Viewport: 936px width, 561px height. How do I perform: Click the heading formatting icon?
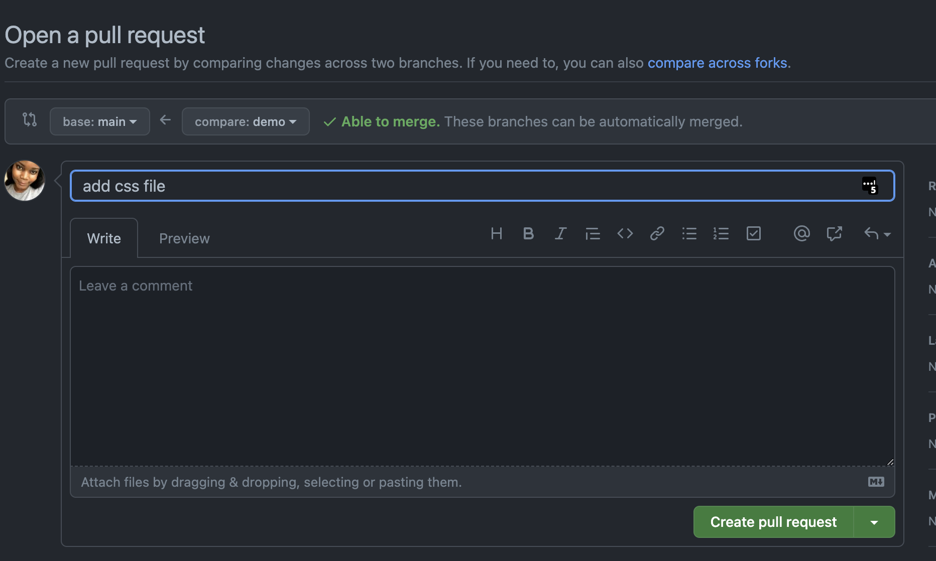(496, 234)
